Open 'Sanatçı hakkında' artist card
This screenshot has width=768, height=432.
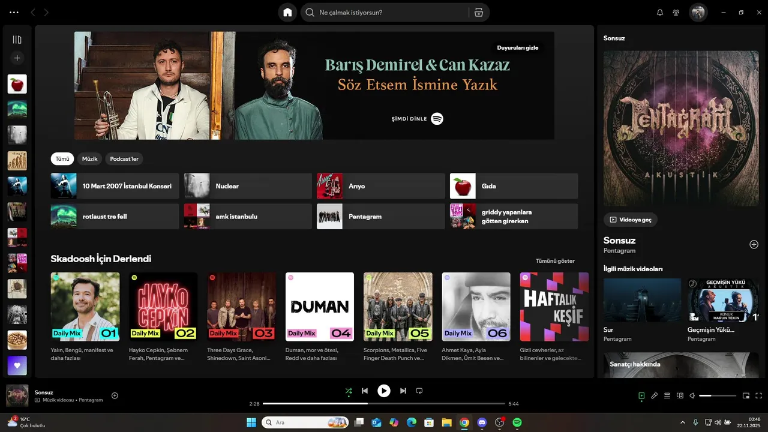681,365
